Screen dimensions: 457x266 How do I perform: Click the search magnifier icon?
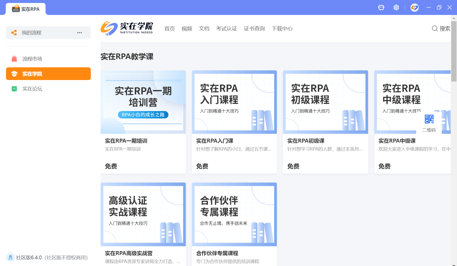[x=435, y=28]
